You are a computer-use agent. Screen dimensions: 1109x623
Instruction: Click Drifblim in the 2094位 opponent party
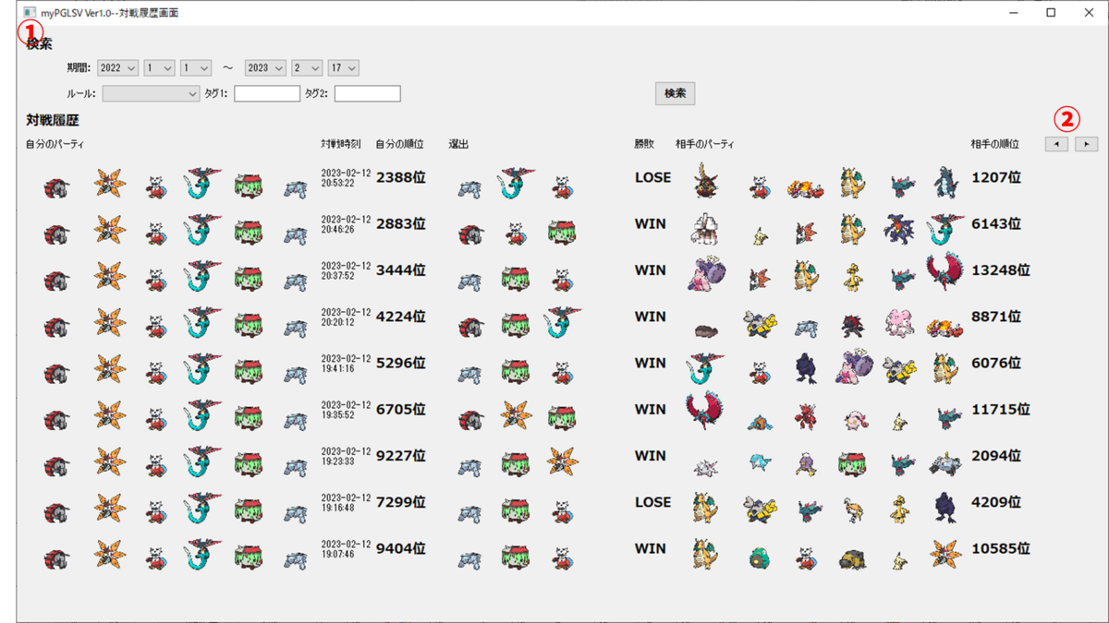pos(806,463)
